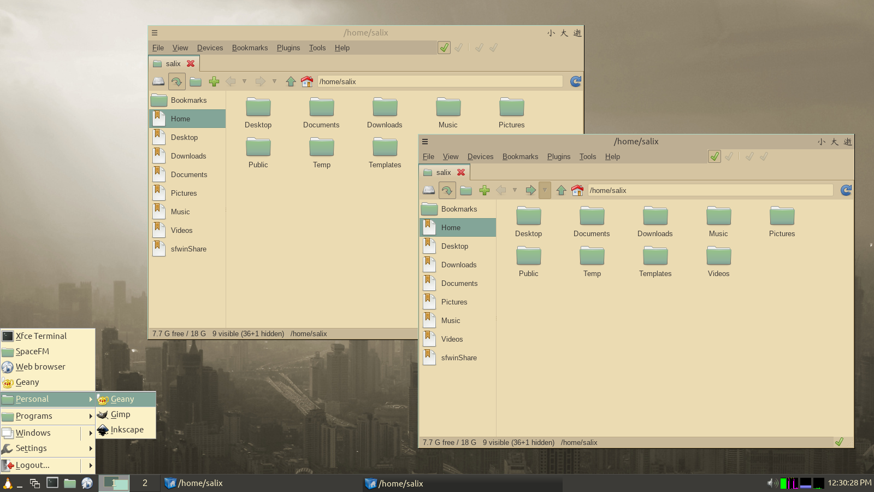
Task: Open Tools menu in front window
Action: point(588,156)
